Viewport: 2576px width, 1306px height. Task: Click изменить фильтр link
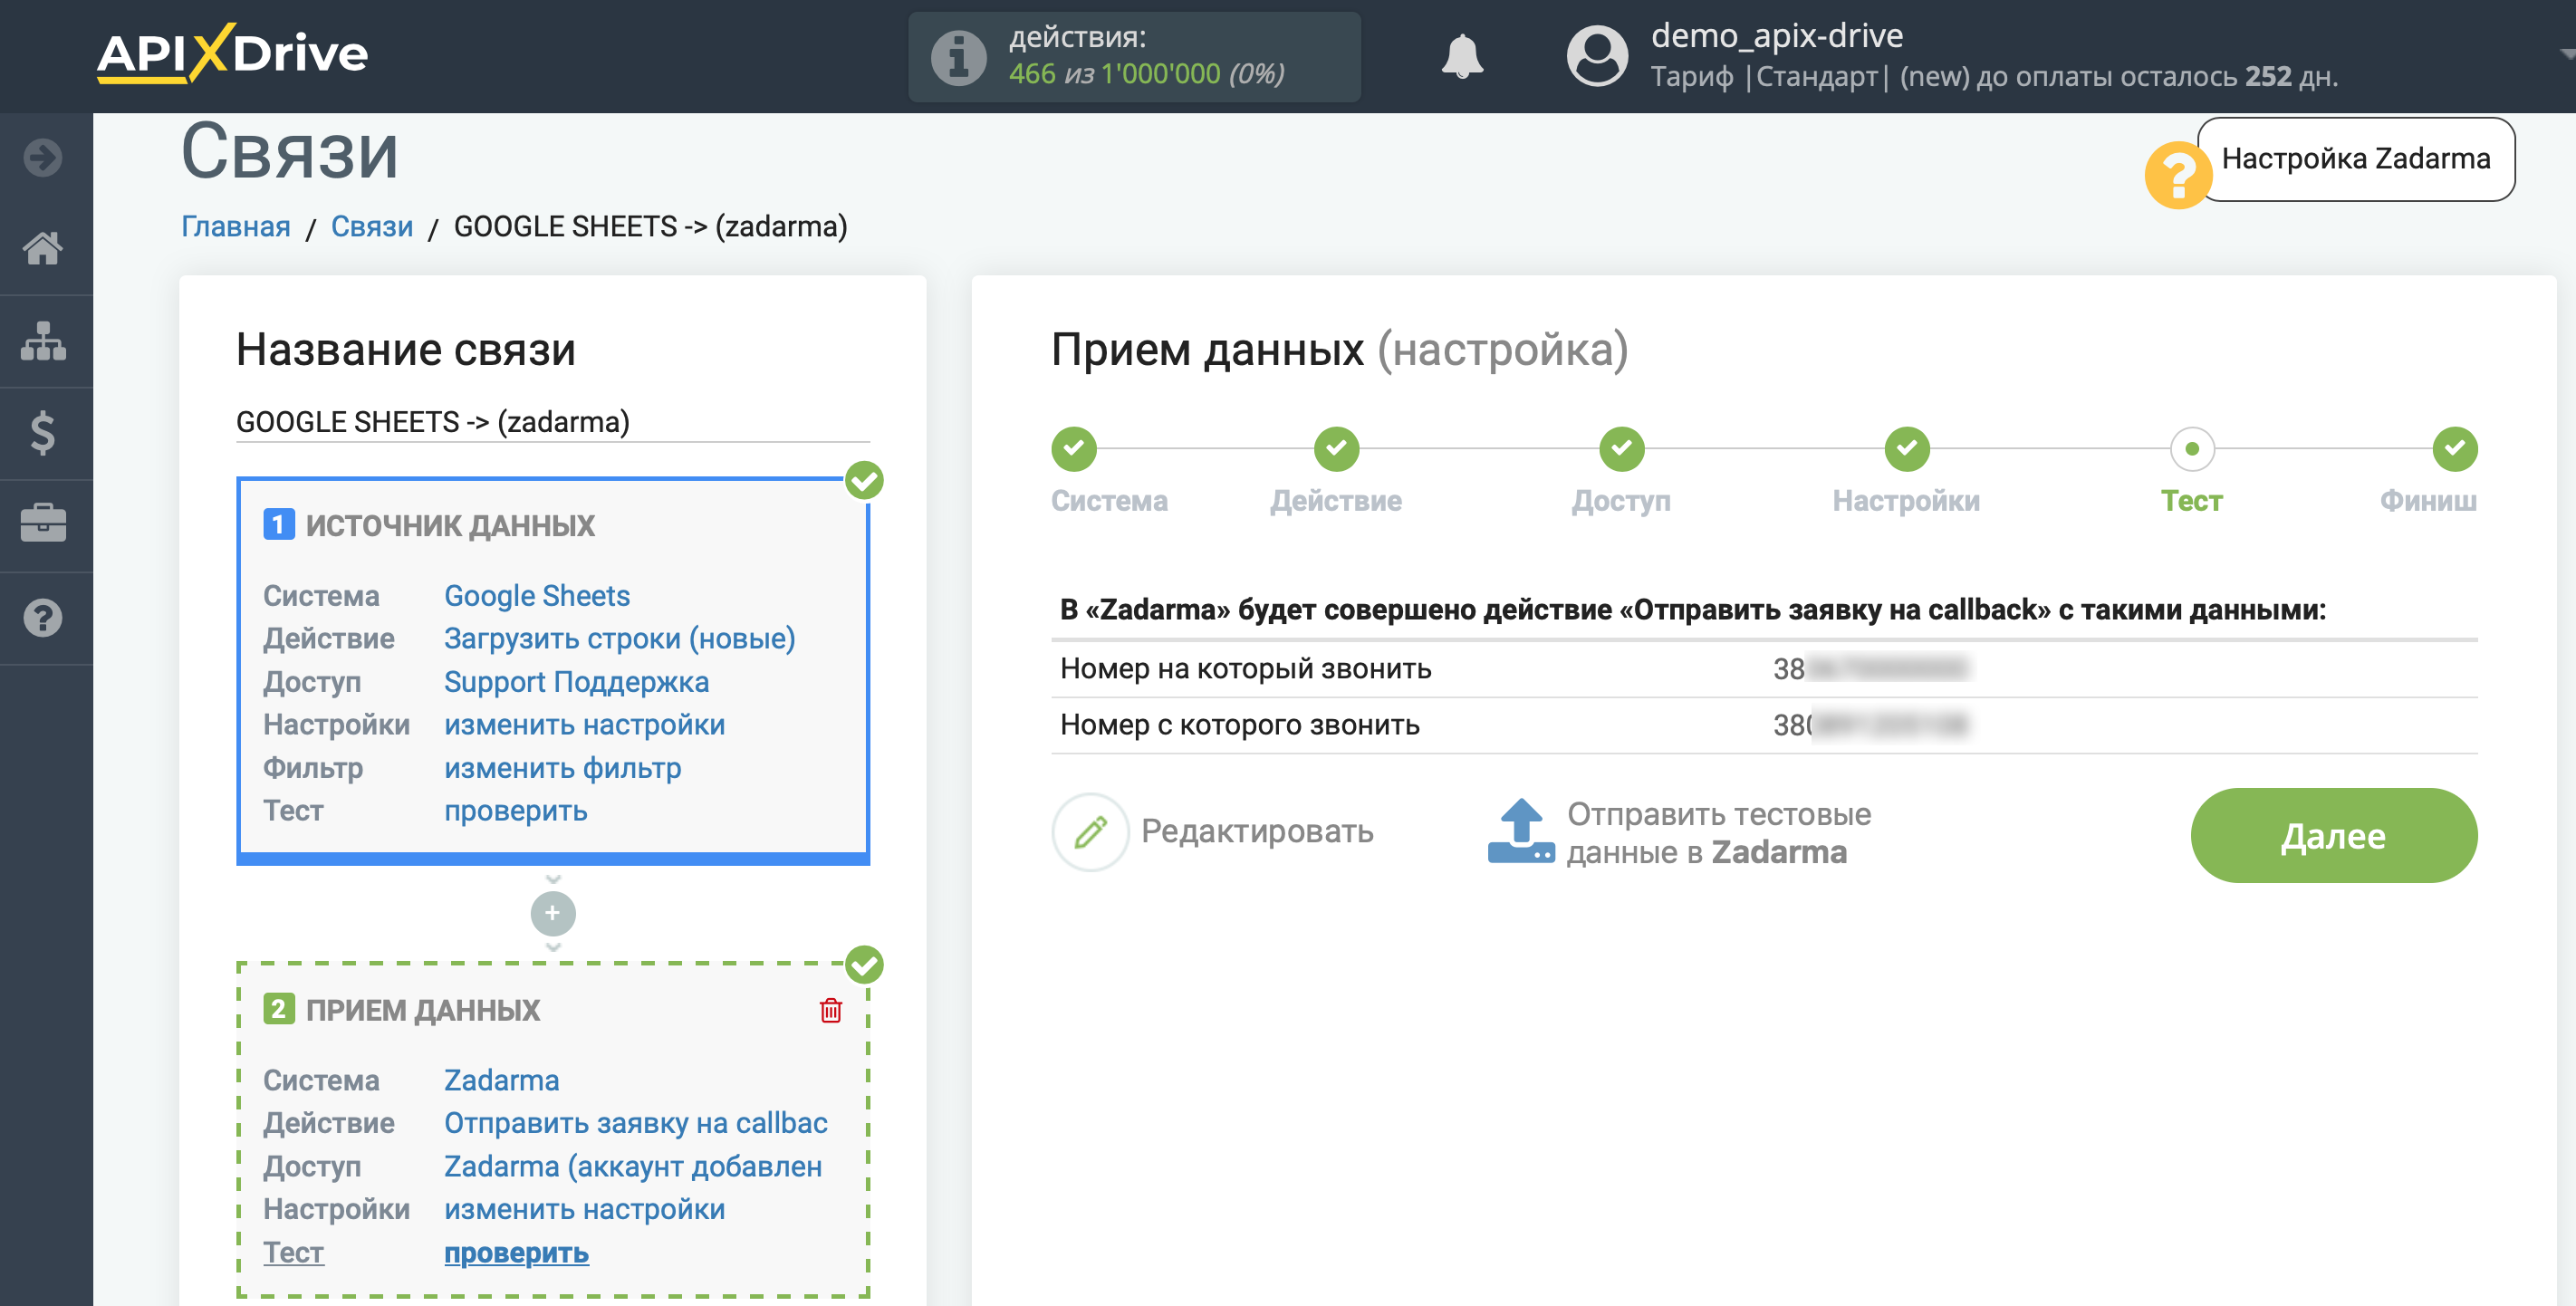[x=562, y=768]
